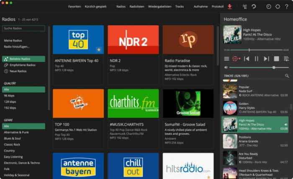Open the Radio Paradise station tile
The height and width of the screenshot is (179, 293).
tap(188, 55)
